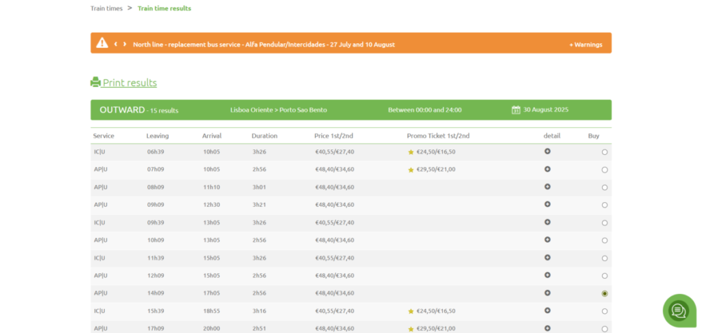Image resolution: width=702 pixels, height=333 pixels.
Task: Open the chat support bubble icon
Action: click(679, 310)
